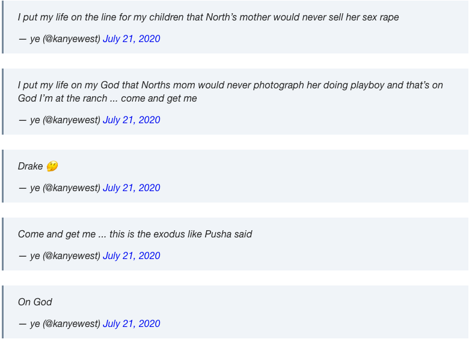
Task: Click '— ye (@kanyewest)' under 'On God' tweet
Action: pyautogui.click(x=60, y=323)
